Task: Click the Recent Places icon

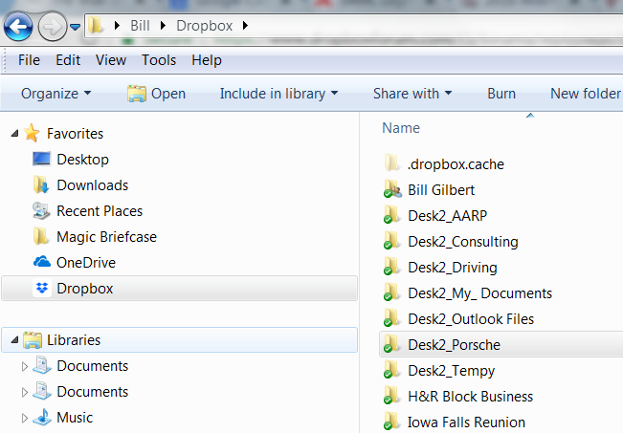Action: click(x=41, y=210)
